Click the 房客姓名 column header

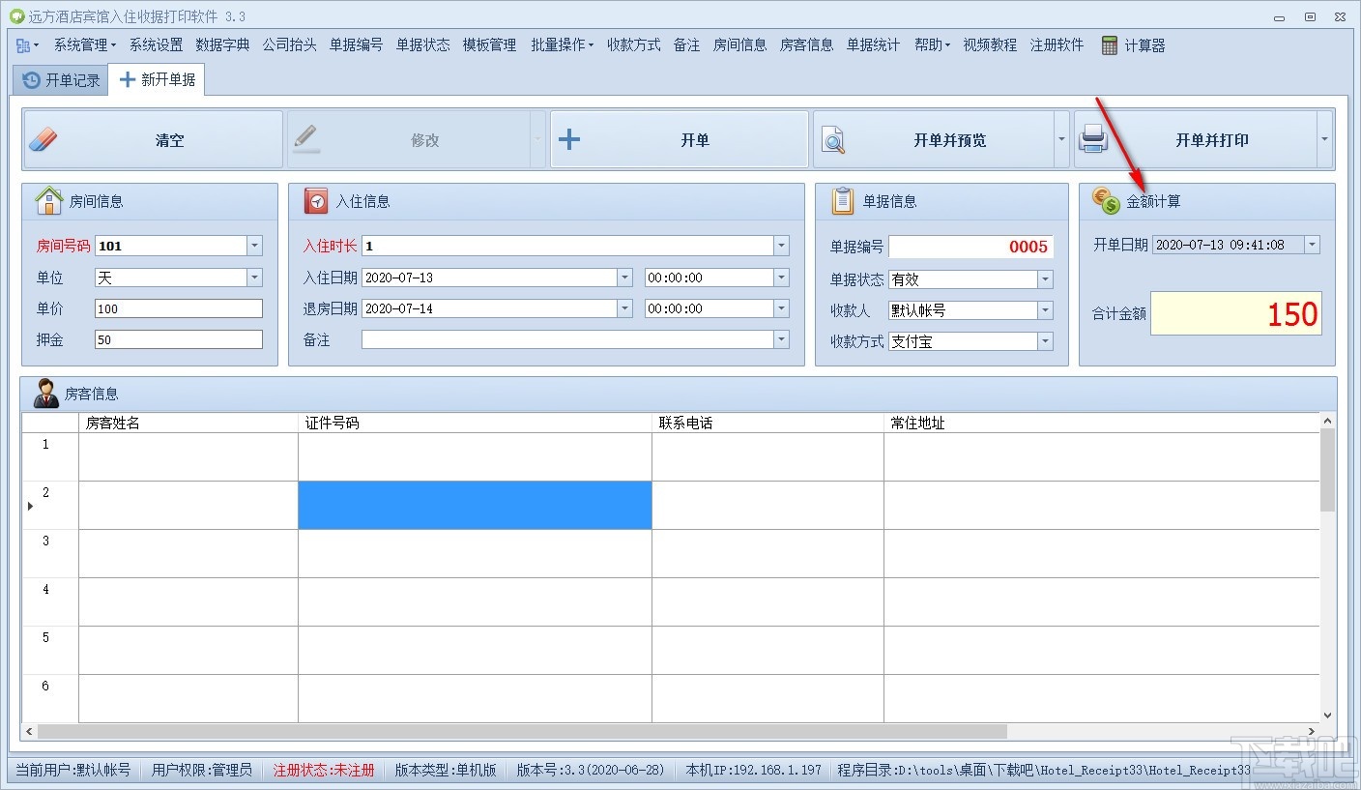coord(188,423)
